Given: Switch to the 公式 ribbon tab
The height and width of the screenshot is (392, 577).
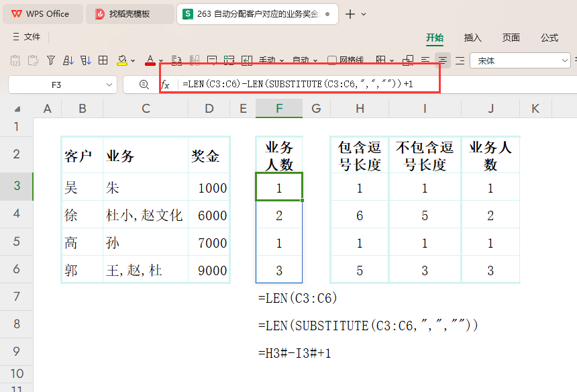Looking at the screenshot, I should point(549,38).
